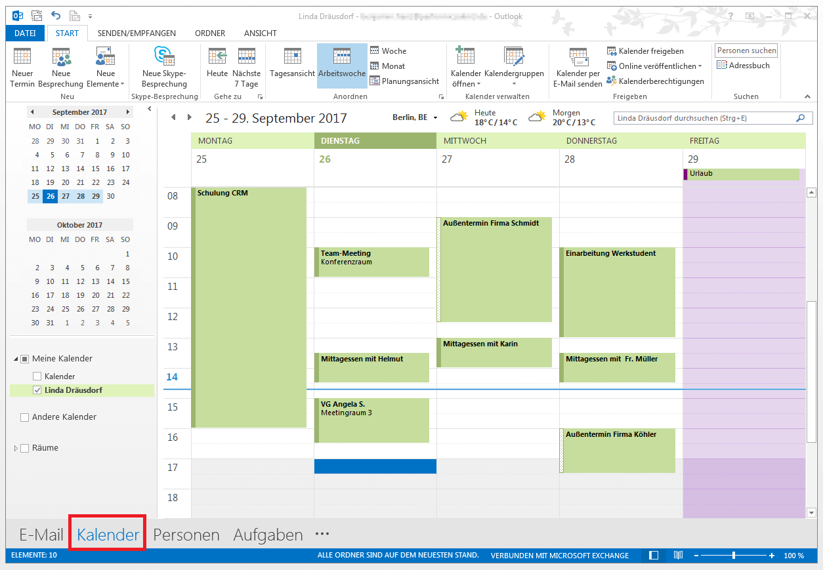Screen dimensions: 823x570
Task: Click the zoom slider handle
Action: [733, 556]
